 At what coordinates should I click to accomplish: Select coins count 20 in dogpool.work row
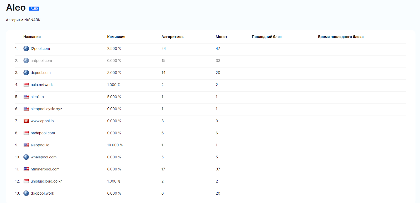click(x=218, y=194)
